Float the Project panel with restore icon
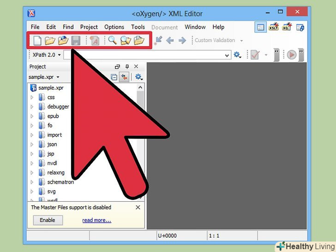The width and height of the screenshot is (336, 252). (117, 66)
